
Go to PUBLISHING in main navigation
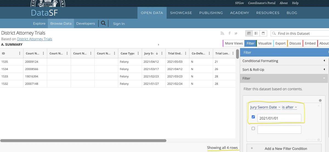211,13
